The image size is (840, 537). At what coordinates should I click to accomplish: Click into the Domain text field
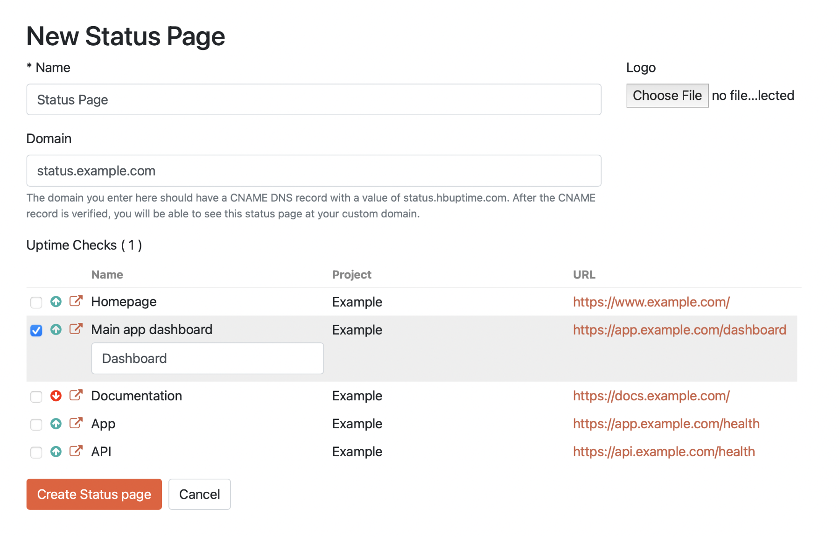click(x=314, y=171)
